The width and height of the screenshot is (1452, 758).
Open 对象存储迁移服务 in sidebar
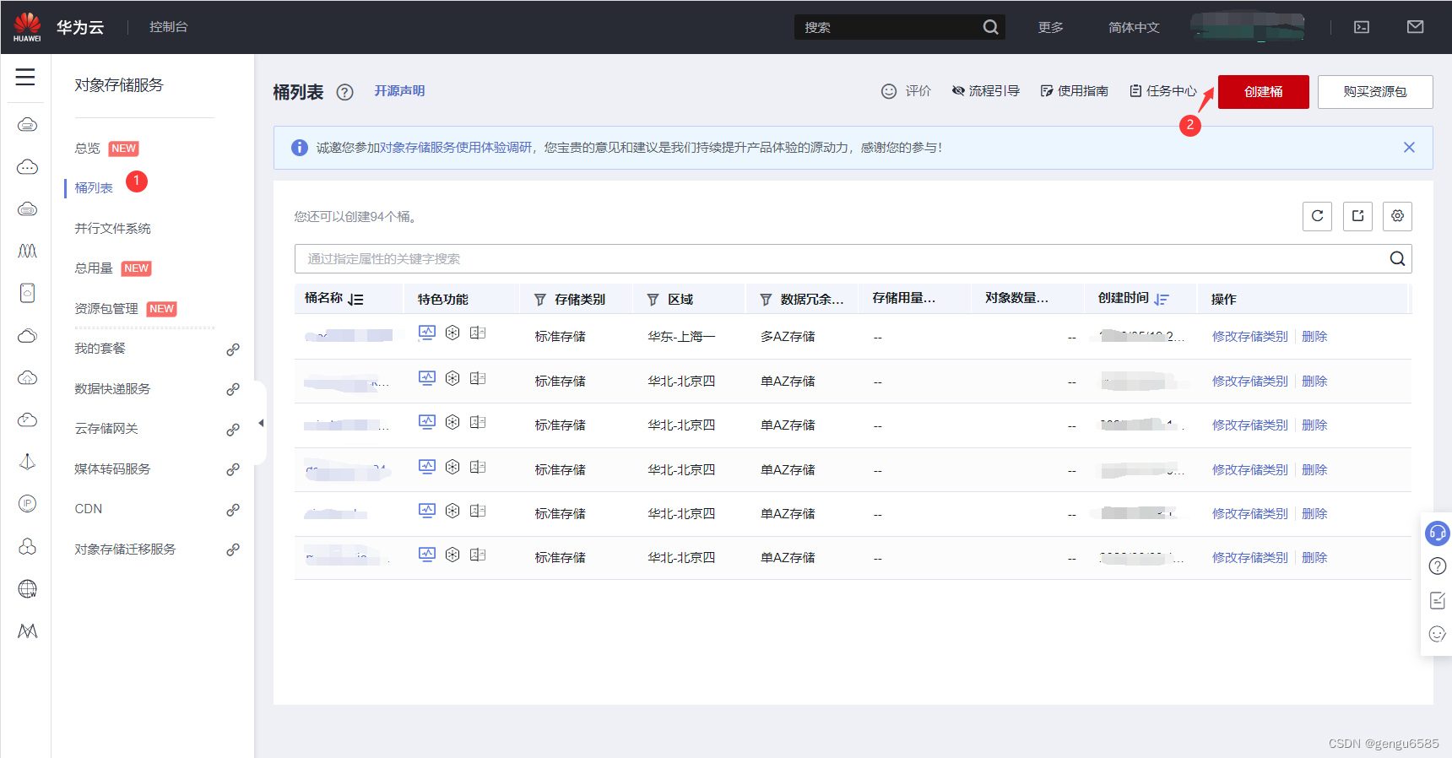pos(125,550)
